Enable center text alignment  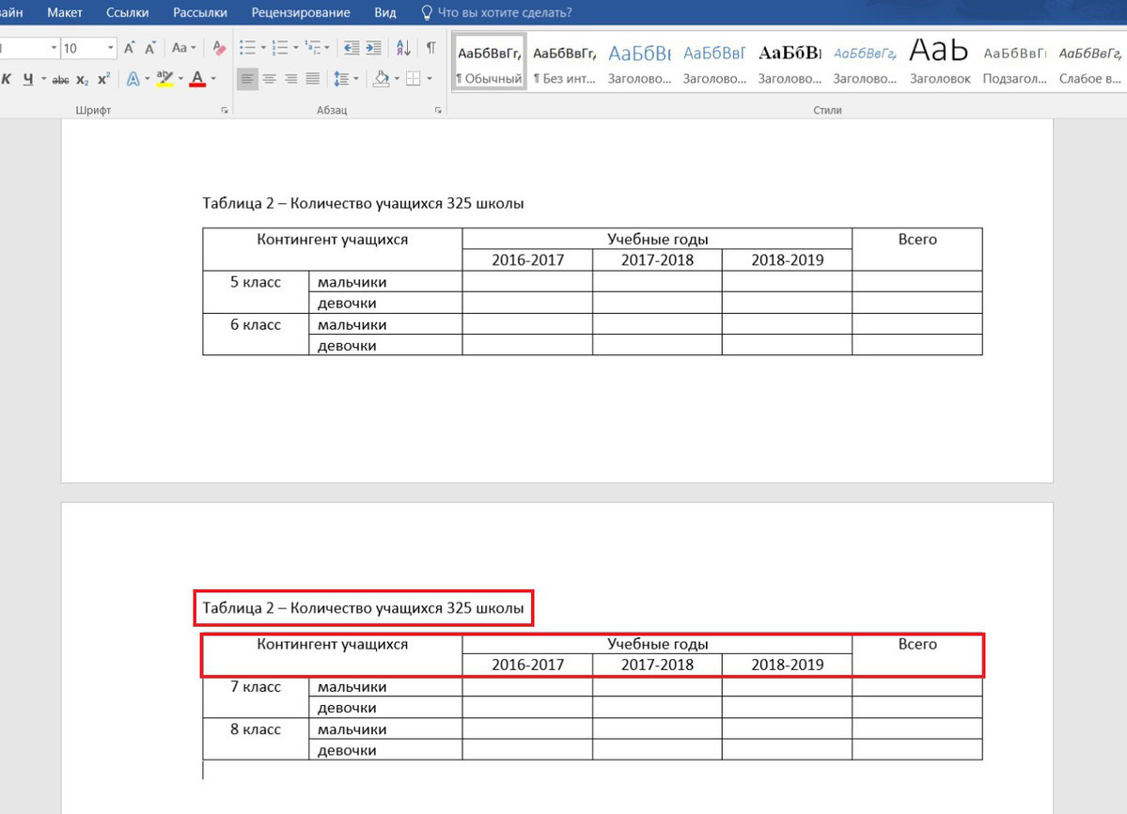click(269, 79)
